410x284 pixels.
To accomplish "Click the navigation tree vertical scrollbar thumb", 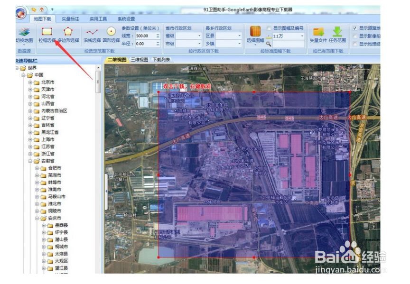I will [x=98, y=82].
